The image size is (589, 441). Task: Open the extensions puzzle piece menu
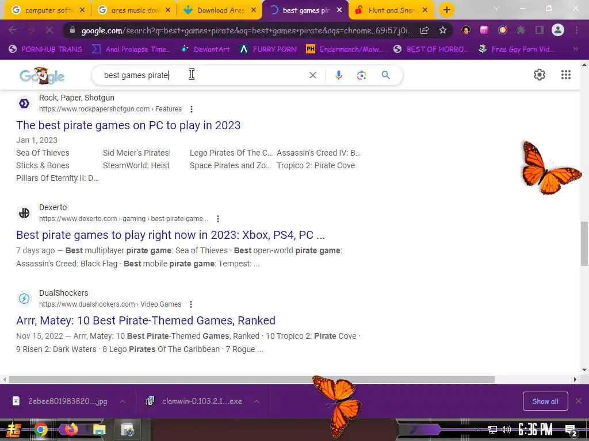(521, 30)
